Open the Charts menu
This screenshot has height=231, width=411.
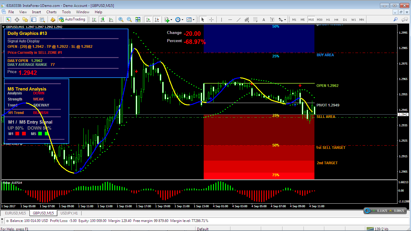pyautogui.click(x=51, y=12)
